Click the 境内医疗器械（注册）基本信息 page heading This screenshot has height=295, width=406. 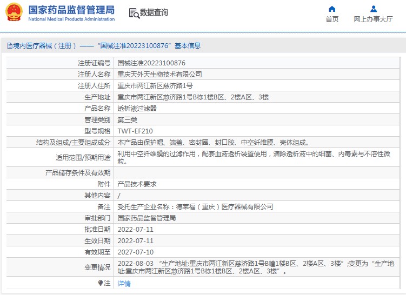[x=104, y=46]
